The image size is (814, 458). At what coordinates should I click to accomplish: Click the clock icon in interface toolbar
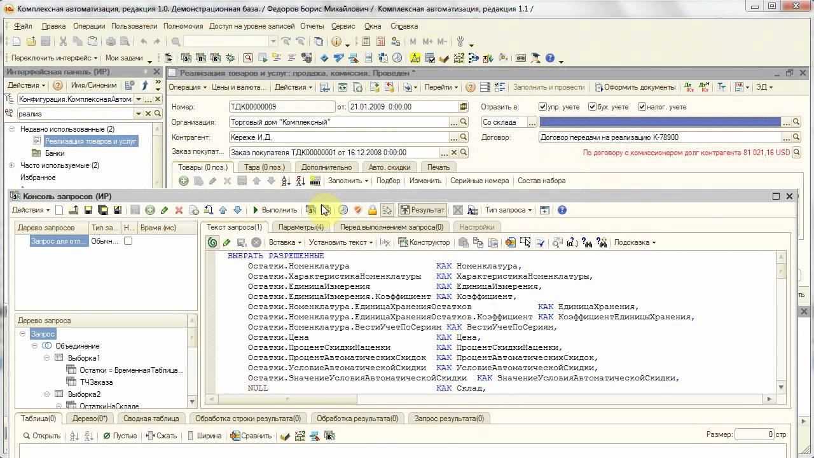click(397, 58)
